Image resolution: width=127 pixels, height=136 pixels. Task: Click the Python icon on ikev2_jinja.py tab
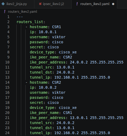click(3, 4)
